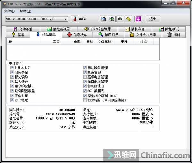
Task: Click the 用途 column header
Action: tap(89, 42)
